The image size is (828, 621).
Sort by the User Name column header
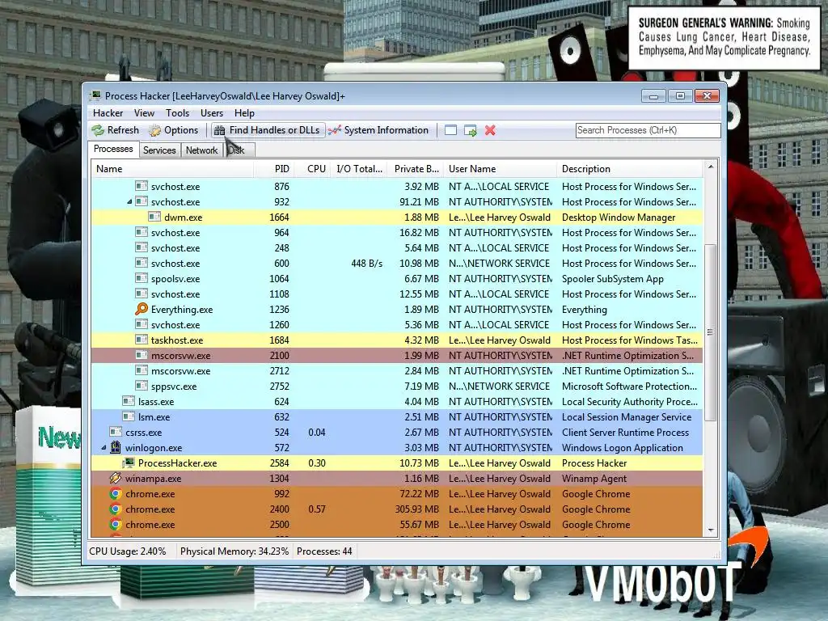(x=500, y=169)
